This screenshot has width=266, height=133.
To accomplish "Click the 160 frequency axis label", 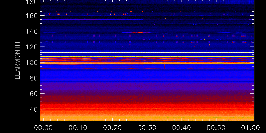I will (32, 16).
